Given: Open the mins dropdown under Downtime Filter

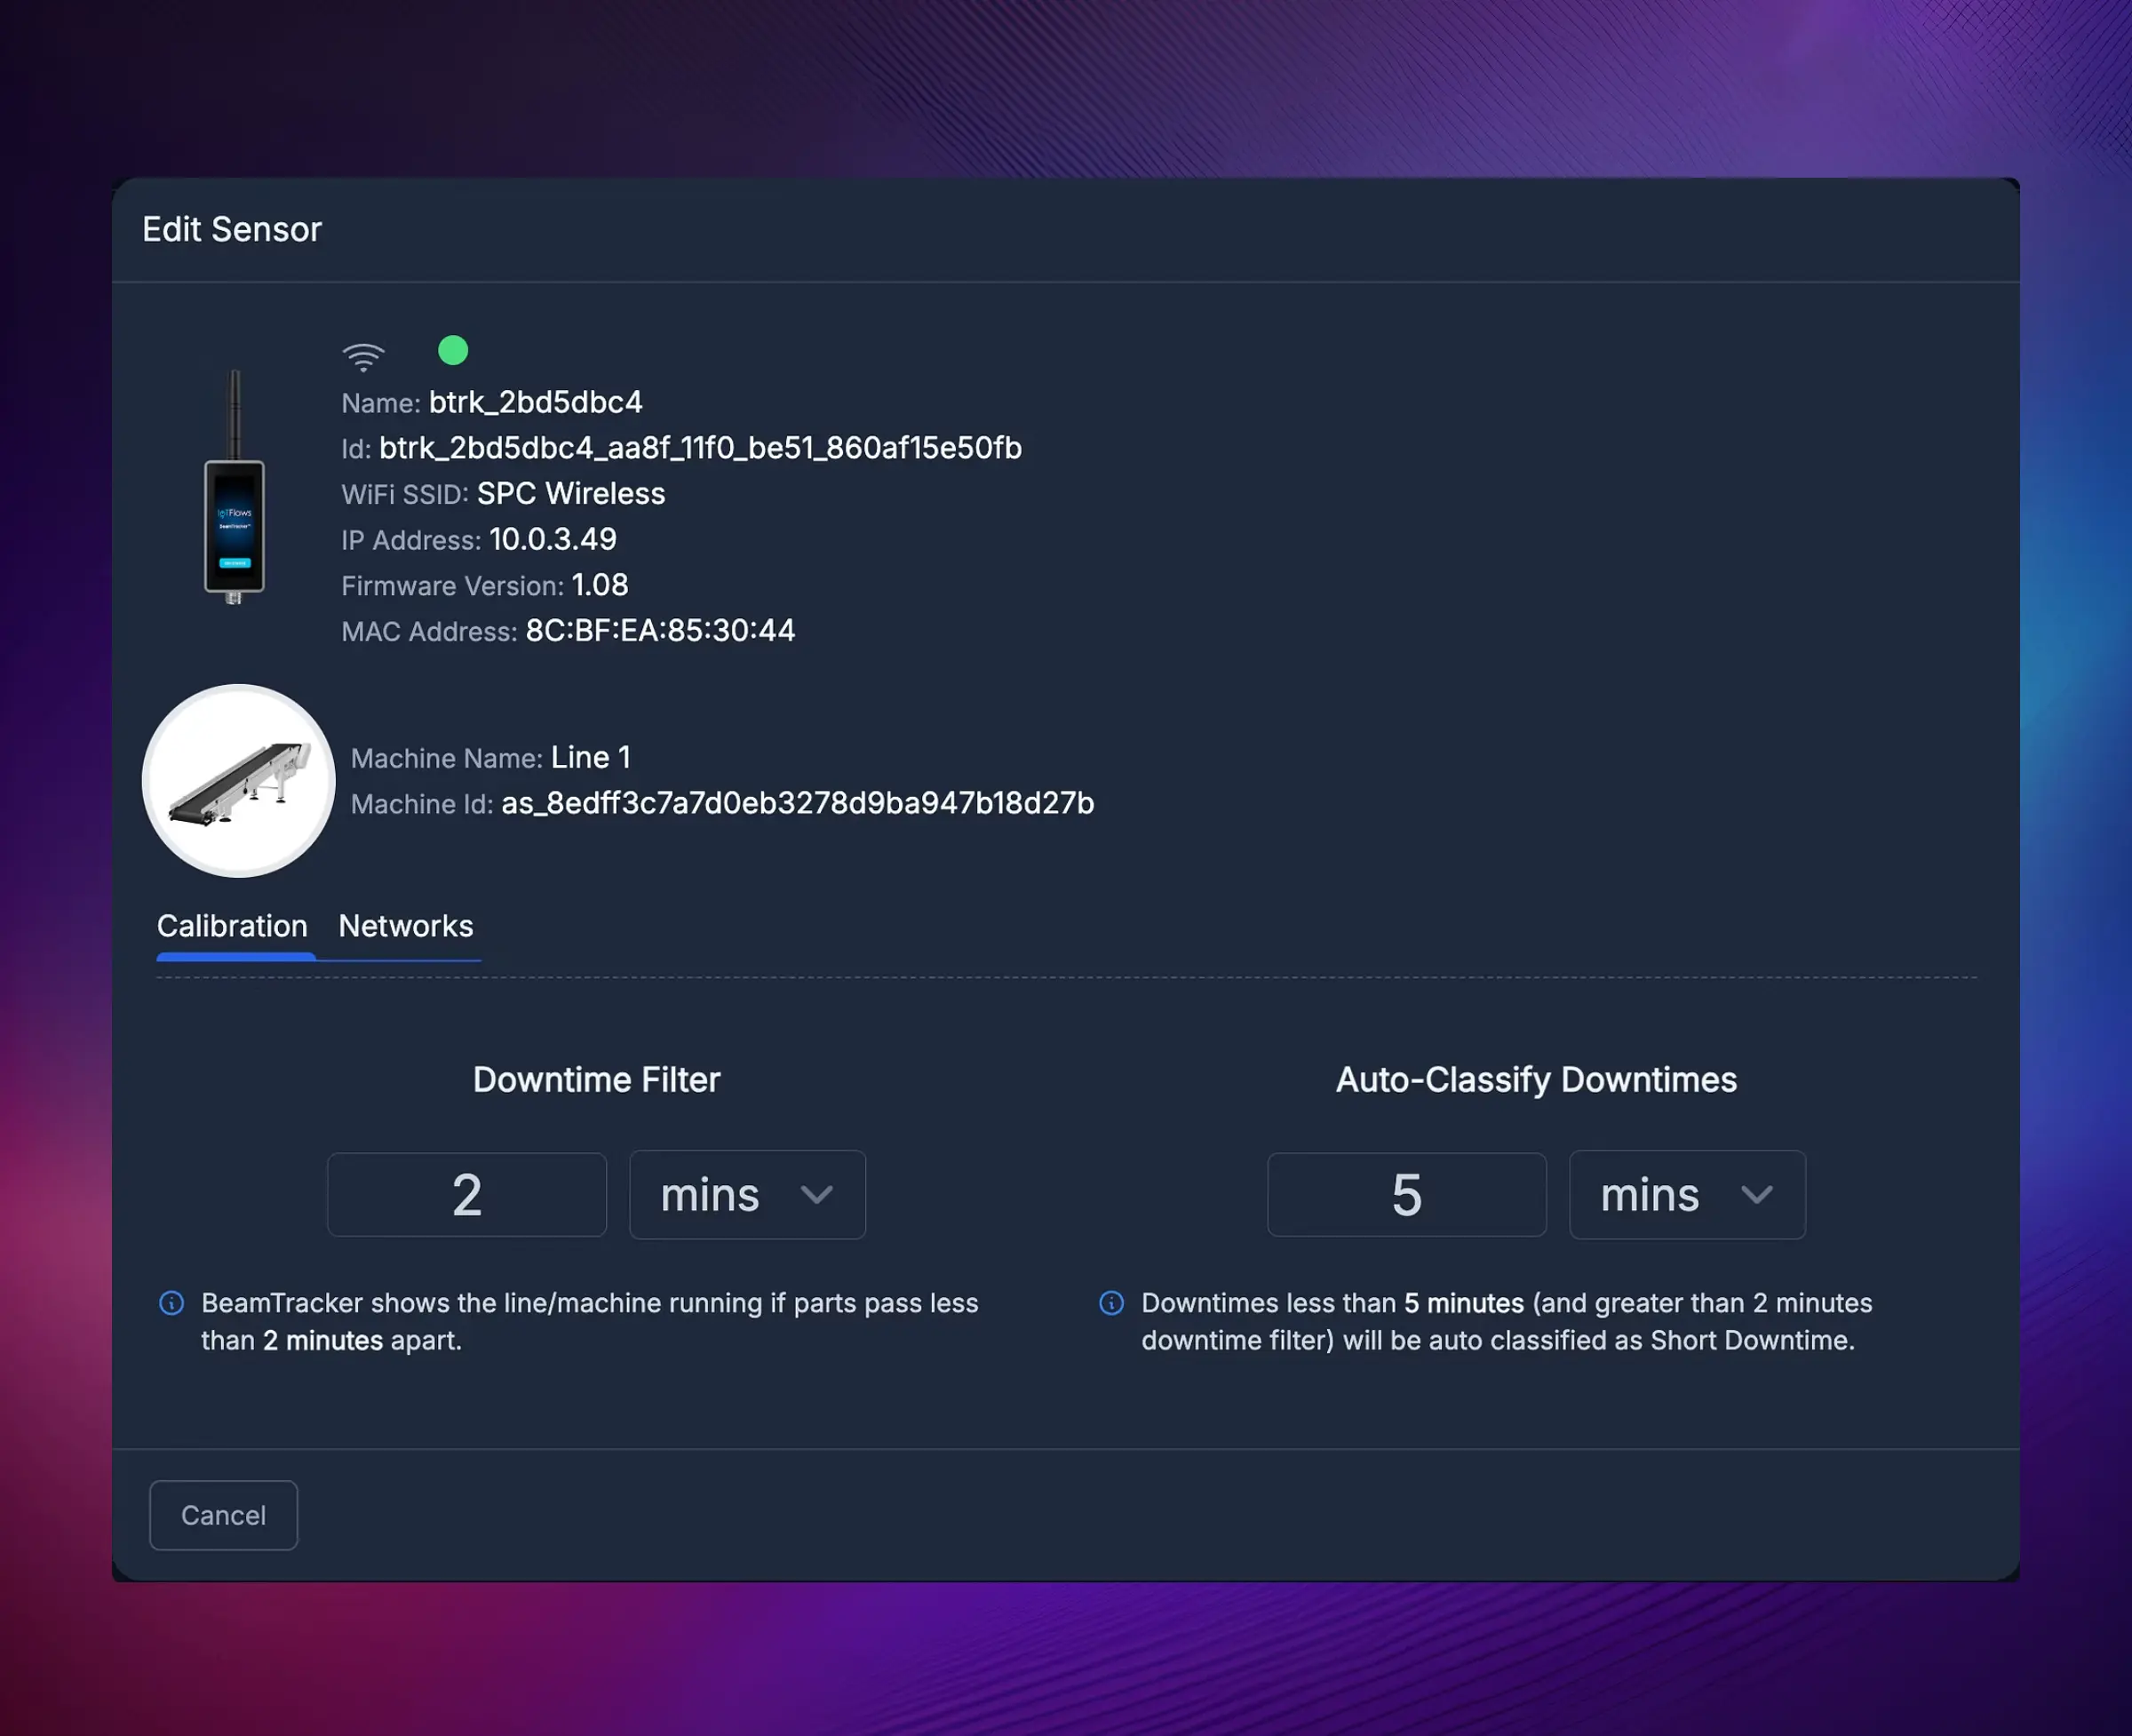Looking at the screenshot, I should tap(747, 1194).
